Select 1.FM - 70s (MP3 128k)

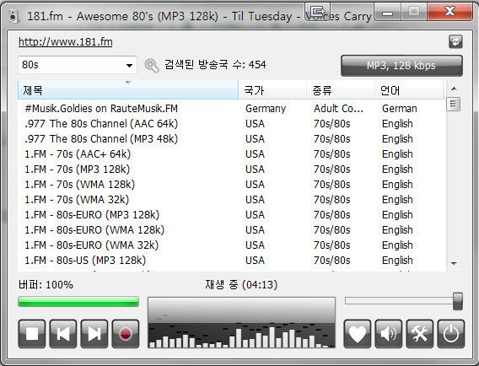232,170
